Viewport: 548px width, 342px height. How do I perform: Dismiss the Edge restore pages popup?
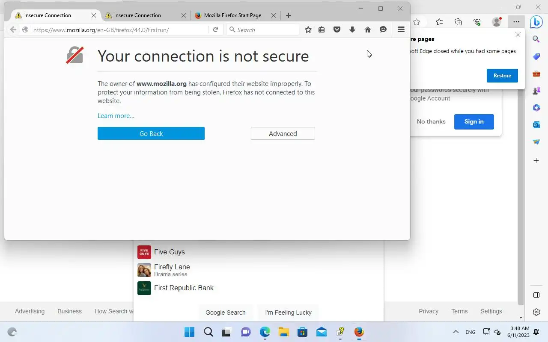click(518, 35)
